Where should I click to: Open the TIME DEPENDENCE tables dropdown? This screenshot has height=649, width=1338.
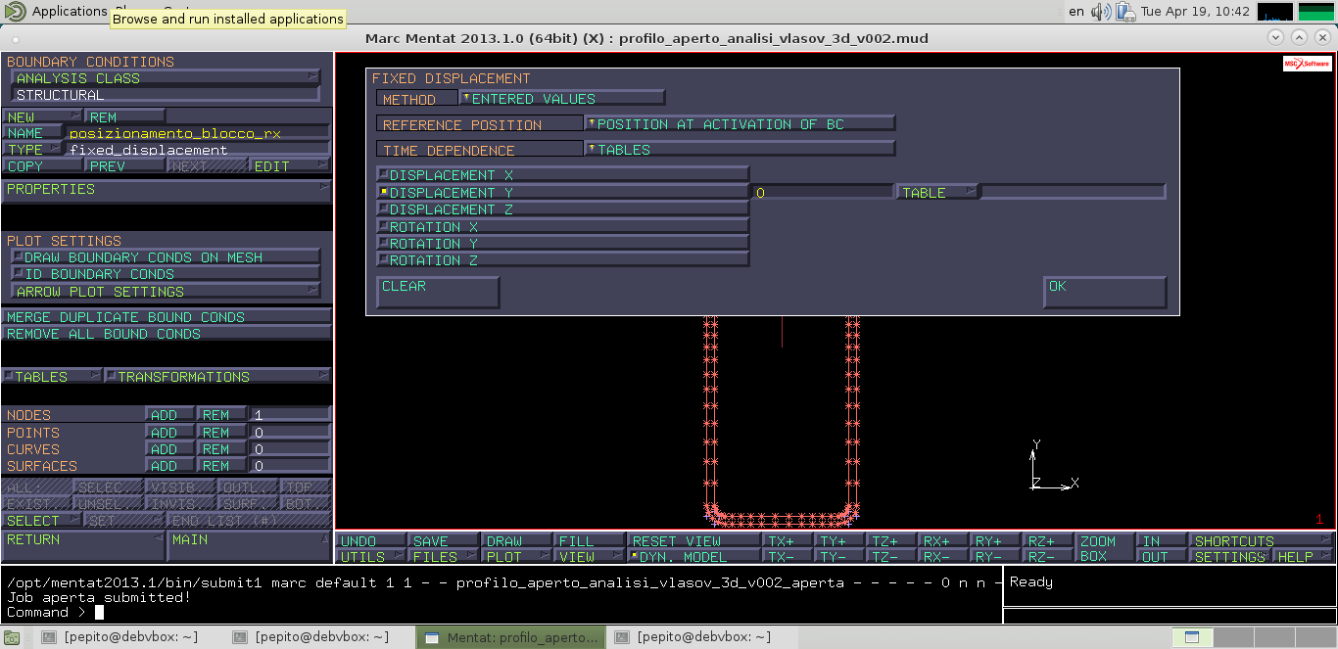(740, 150)
